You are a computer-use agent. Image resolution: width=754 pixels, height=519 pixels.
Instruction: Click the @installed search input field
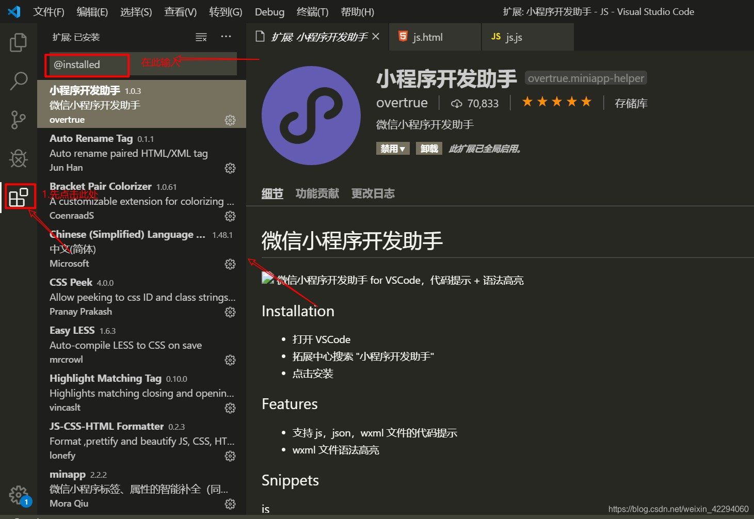click(x=141, y=64)
